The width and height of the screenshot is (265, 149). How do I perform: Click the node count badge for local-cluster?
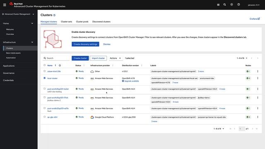pyautogui.click(x=248, y=78)
